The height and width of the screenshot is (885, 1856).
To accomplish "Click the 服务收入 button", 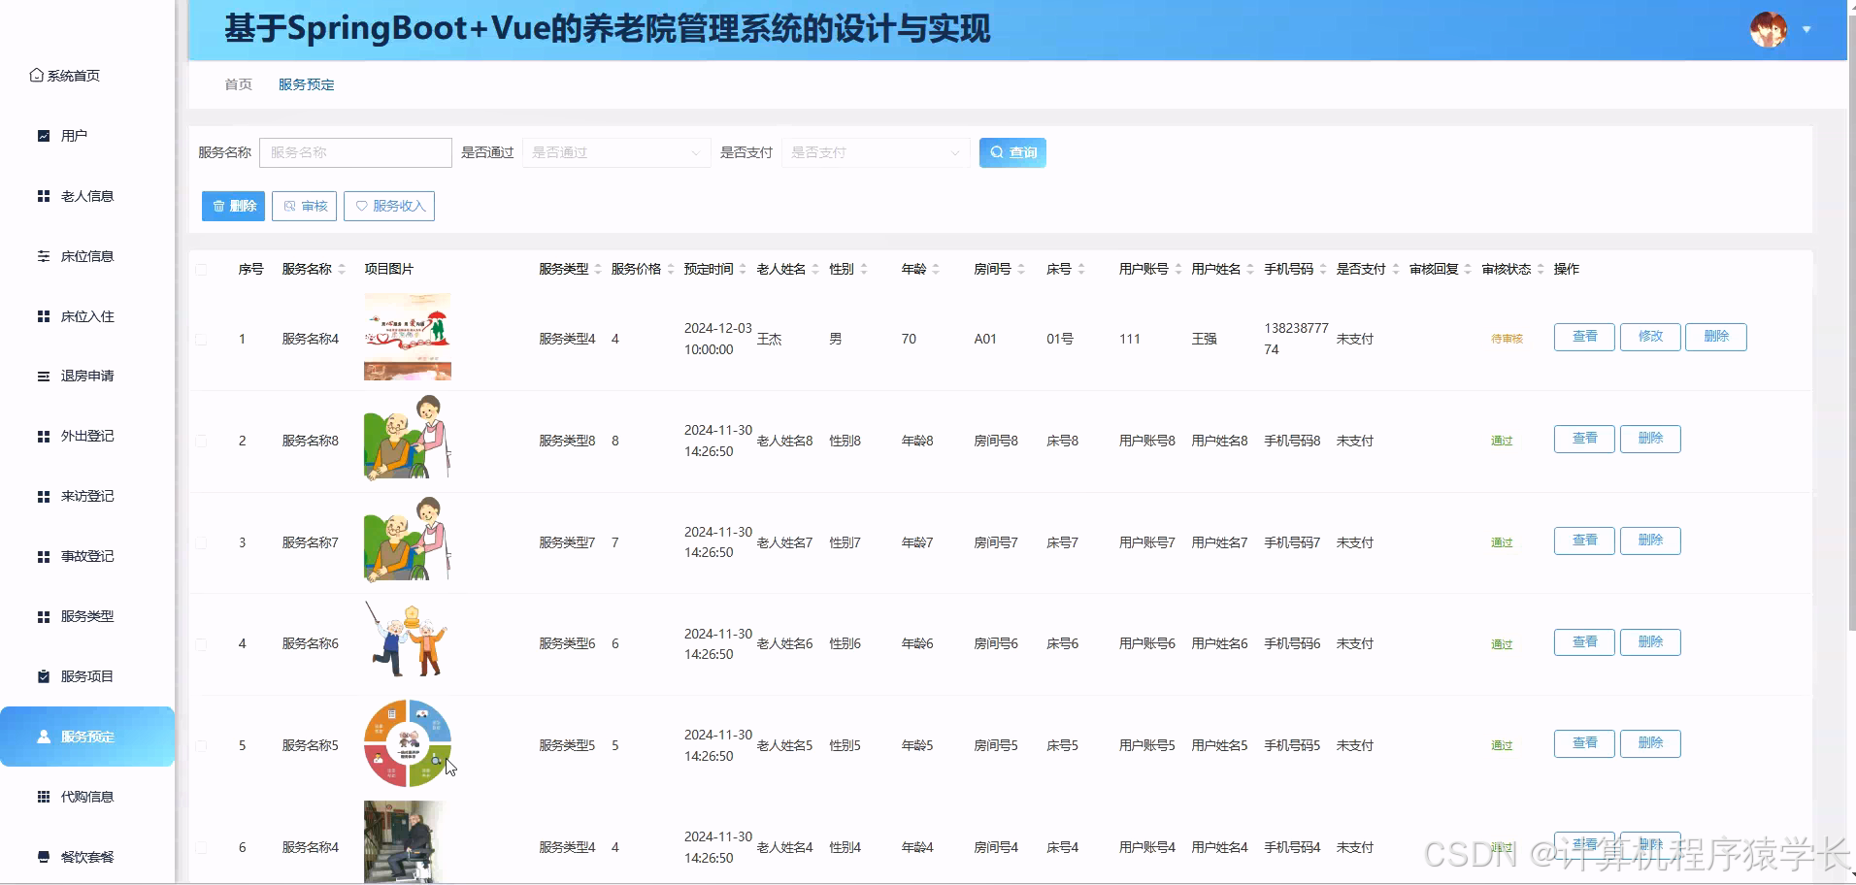I will 389,205.
